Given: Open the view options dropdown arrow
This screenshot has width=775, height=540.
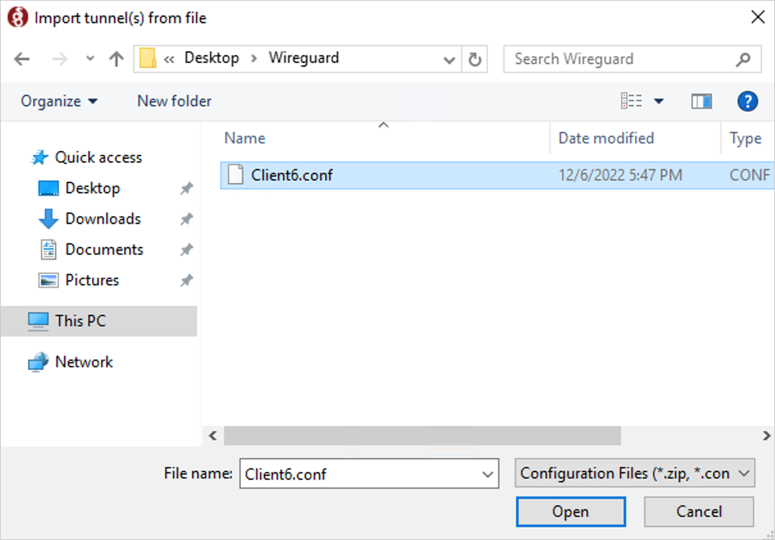Looking at the screenshot, I should tap(658, 101).
